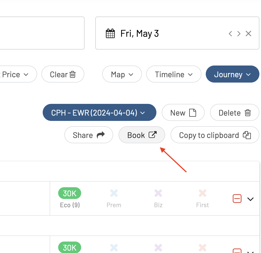The width and height of the screenshot is (261, 253).
Task: Open the Timeline dropdown
Action: pyautogui.click(x=174, y=74)
